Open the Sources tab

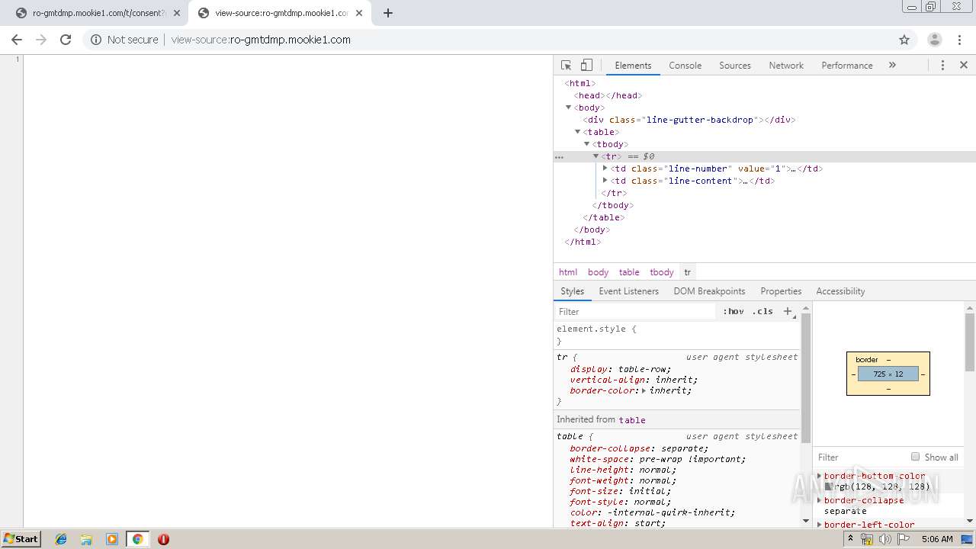735,66
